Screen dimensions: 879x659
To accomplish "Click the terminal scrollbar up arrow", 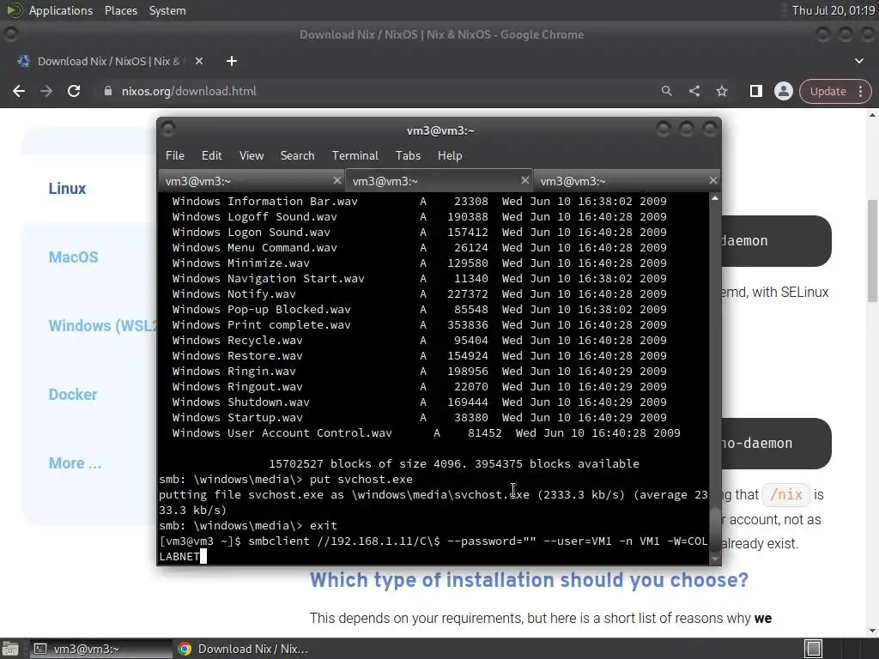I will pos(715,198).
